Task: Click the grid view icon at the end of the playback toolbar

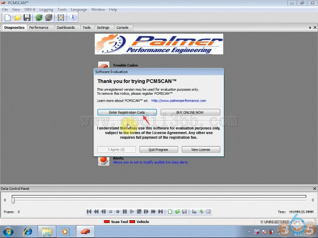Action: [x=208, y=212]
